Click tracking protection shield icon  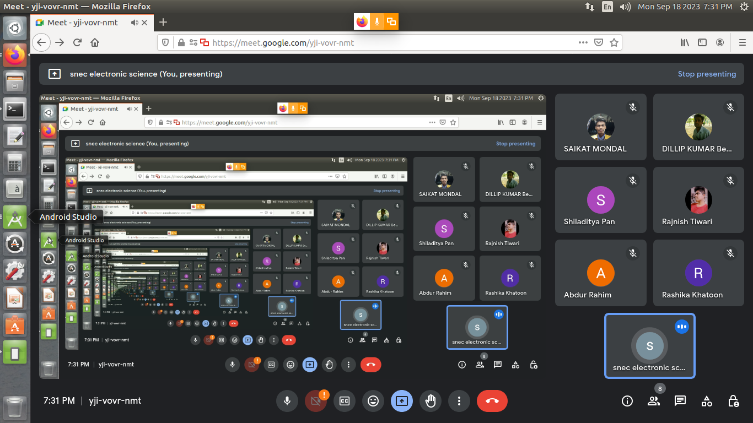(x=165, y=42)
